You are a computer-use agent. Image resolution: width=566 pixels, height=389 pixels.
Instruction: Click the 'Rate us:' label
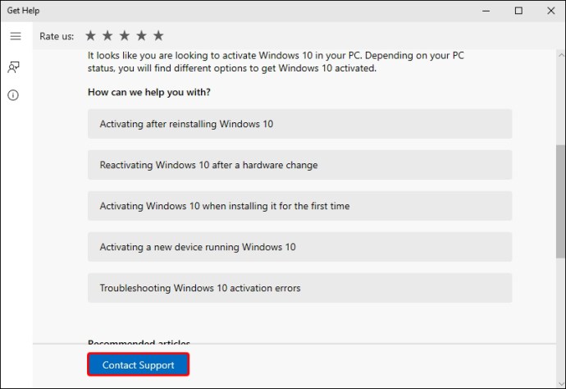(57, 36)
